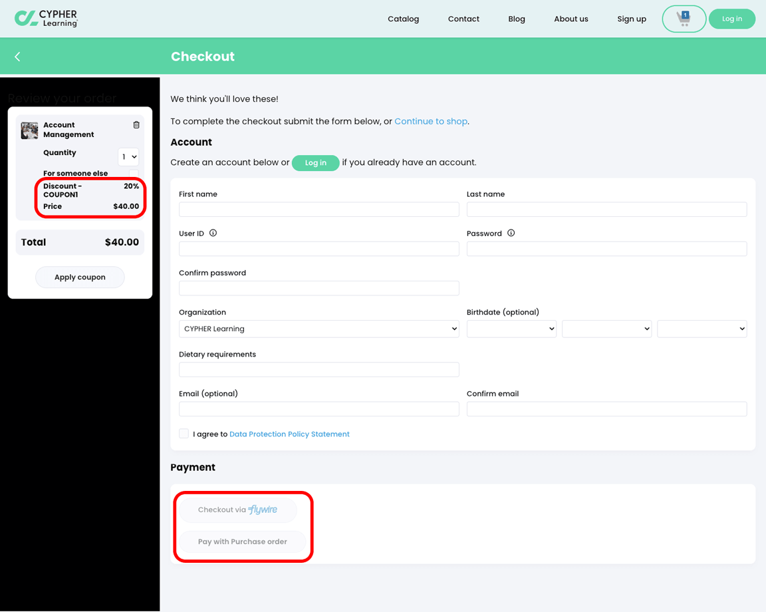Expand the Organization dropdown

319,329
